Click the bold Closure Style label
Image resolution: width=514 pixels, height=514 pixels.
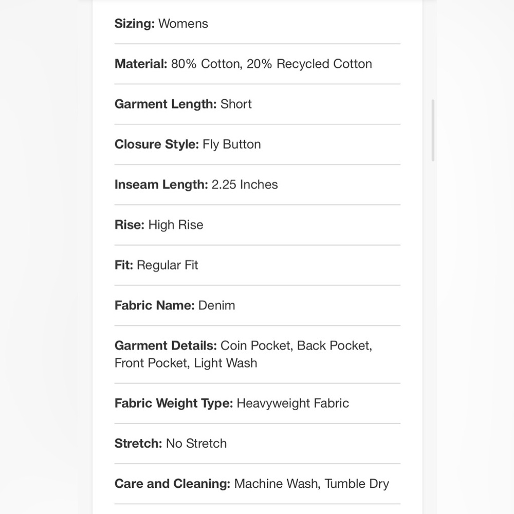[157, 144]
